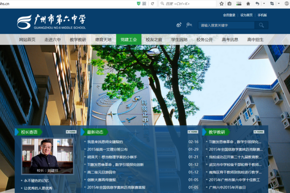290x193 pixels.
Task: Open article 让优秀的人更优秀
Action: (x=38, y=188)
